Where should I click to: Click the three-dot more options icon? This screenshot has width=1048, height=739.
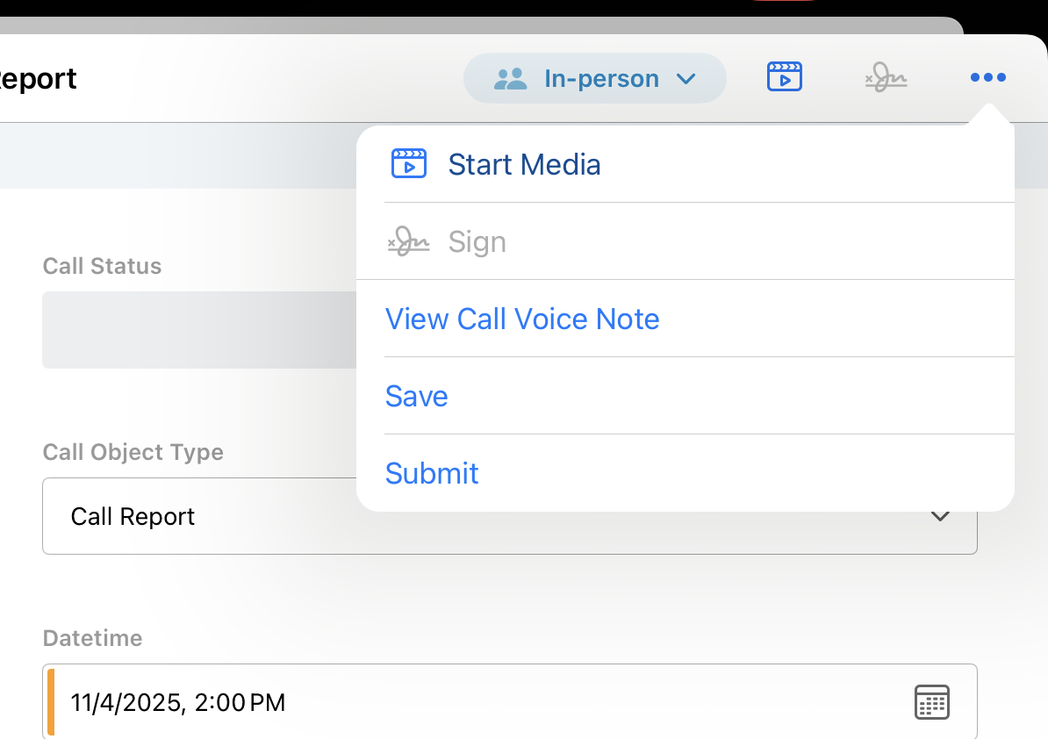click(987, 78)
